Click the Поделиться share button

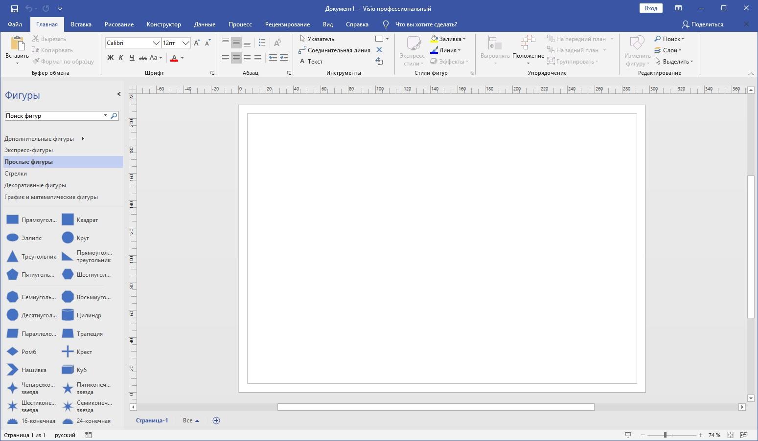pyautogui.click(x=702, y=24)
